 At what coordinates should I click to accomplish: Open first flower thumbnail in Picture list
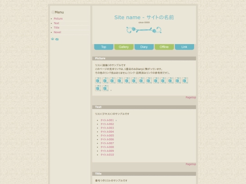coord(98,80)
